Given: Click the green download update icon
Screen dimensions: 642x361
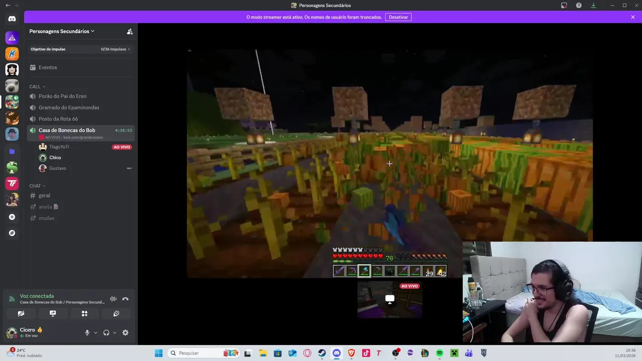Looking at the screenshot, I should point(593,6).
